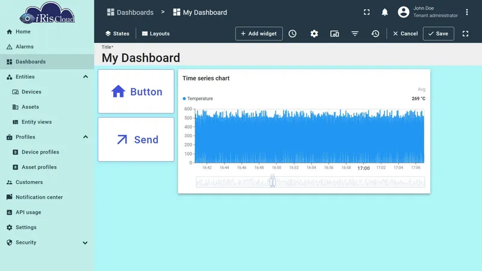Open Devices list
Image resolution: width=482 pixels, height=271 pixels.
coord(47,92)
